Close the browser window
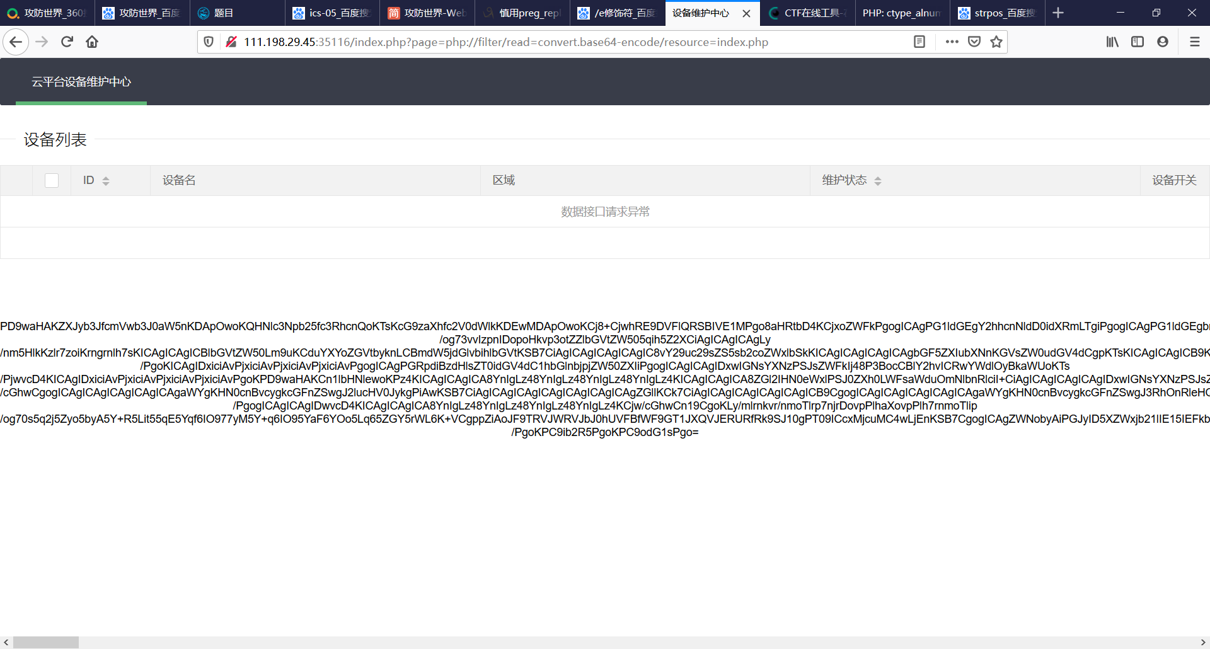 click(x=1192, y=13)
